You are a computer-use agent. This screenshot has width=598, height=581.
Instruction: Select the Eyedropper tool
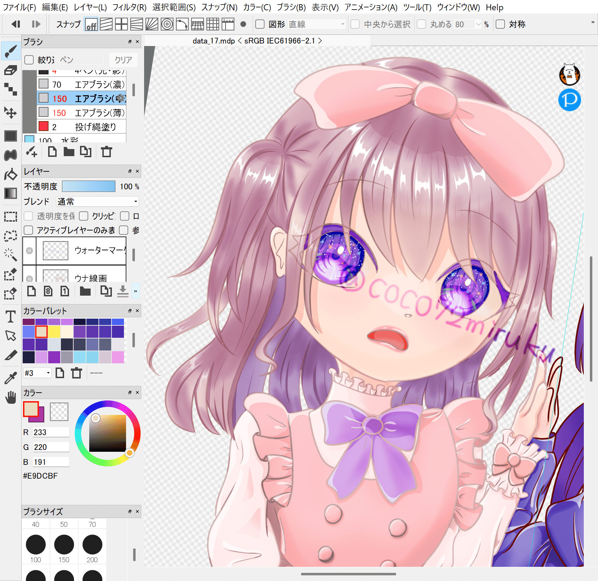11,378
